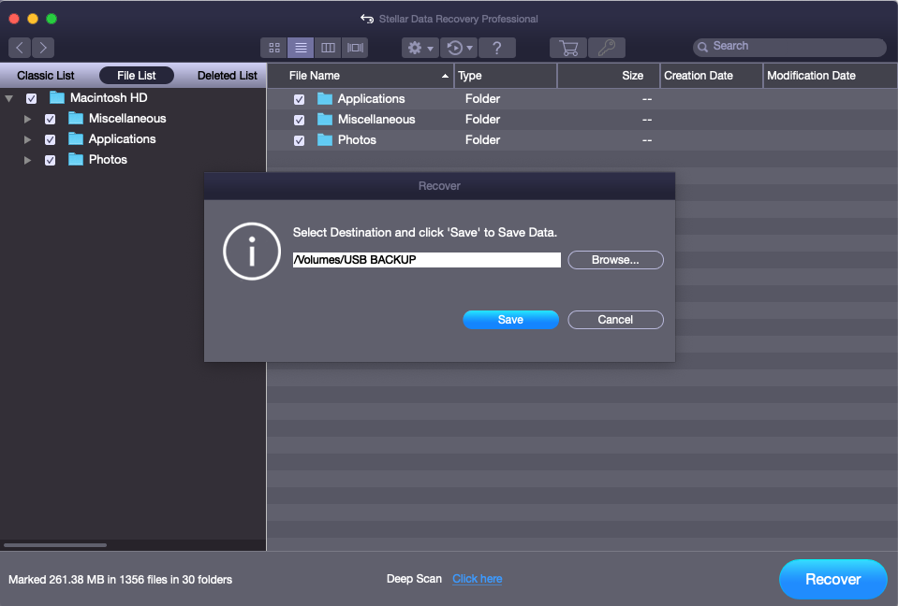This screenshot has height=606, width=898.
Task: Uncheck Miscellaneous in the sidebar tree
Action: pos(50,119)
